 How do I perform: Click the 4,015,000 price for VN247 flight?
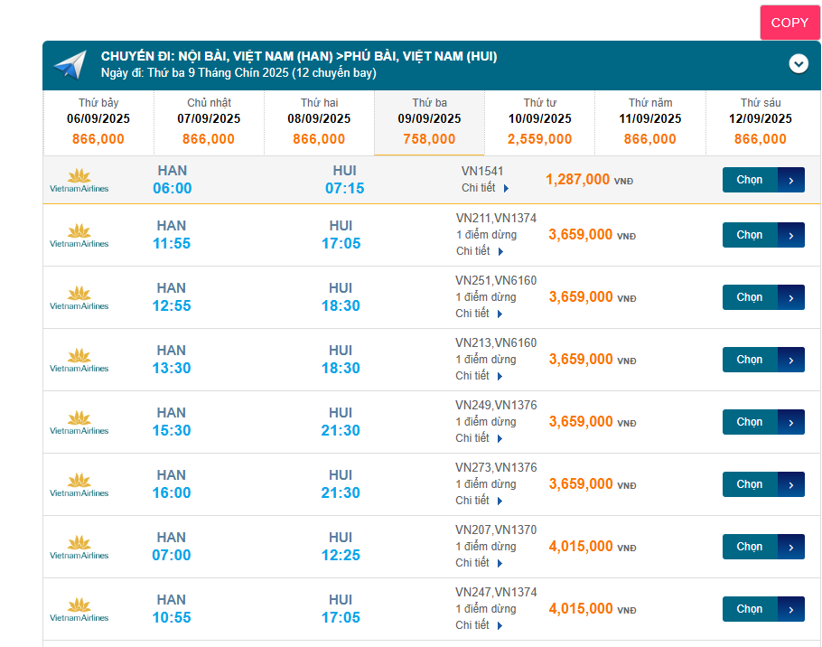coord(581,609)
